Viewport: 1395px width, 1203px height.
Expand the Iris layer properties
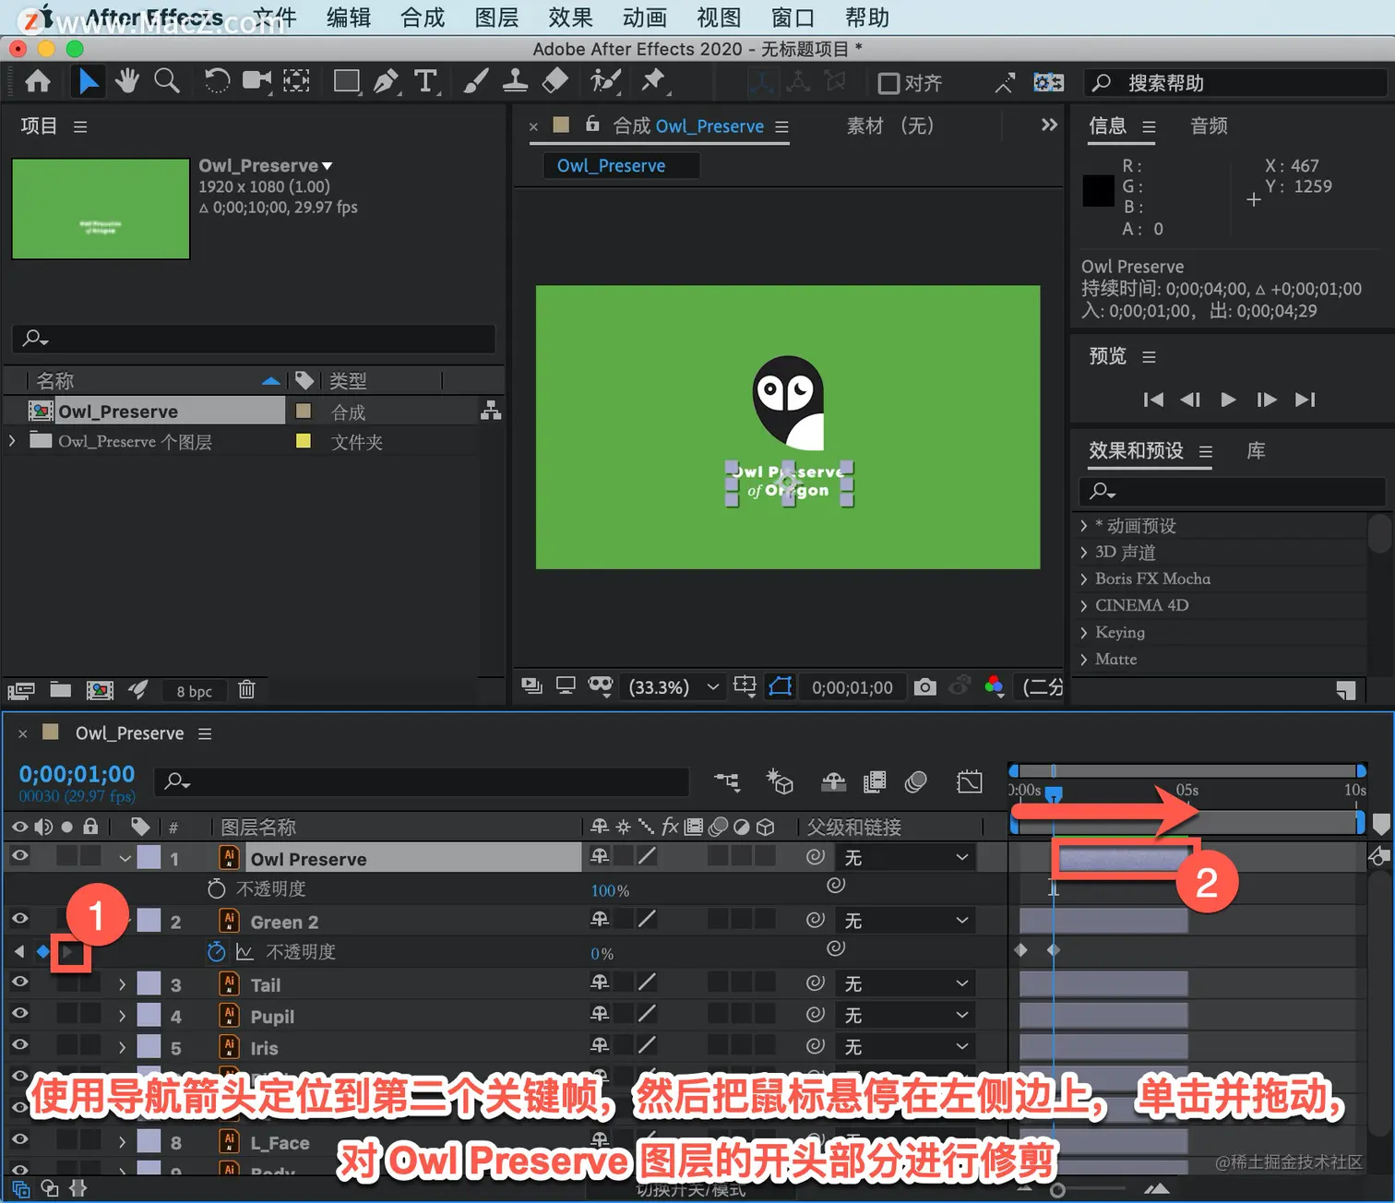pos(122,1047)
